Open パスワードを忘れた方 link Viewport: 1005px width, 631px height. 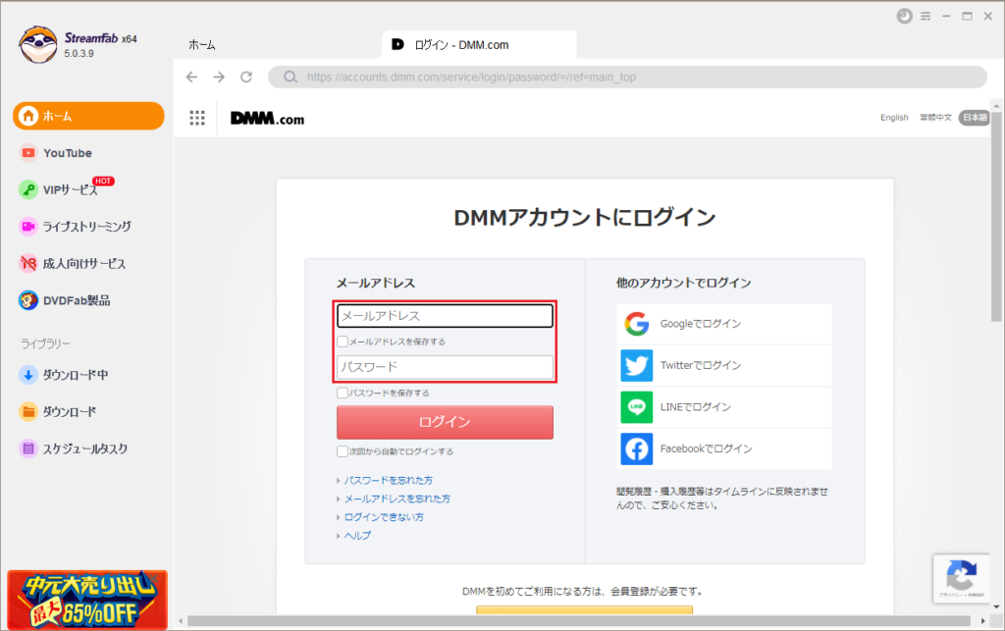388,480
